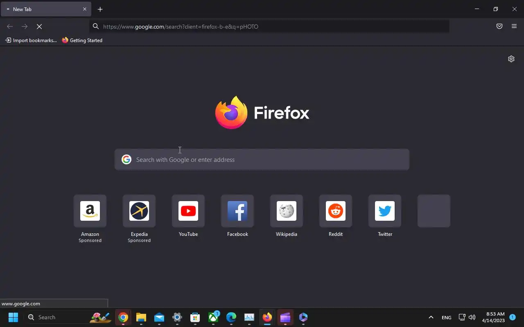Click the taskbar Search box

click(68, 317)
